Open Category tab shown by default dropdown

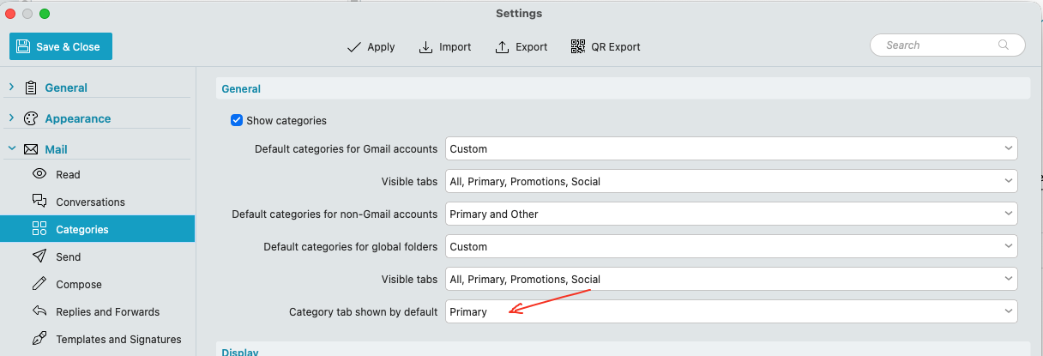pyautogui.click(x=731, y=312)
